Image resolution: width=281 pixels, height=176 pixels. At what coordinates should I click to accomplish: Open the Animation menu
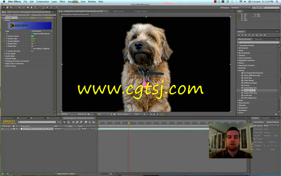coord(73,2)
